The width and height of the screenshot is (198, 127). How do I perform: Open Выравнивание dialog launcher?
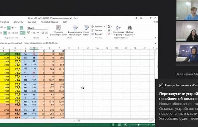(25, 38)
